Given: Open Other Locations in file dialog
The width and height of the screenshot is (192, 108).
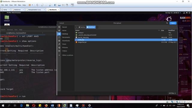Looking at the screenshot, I should click(67, 55).
